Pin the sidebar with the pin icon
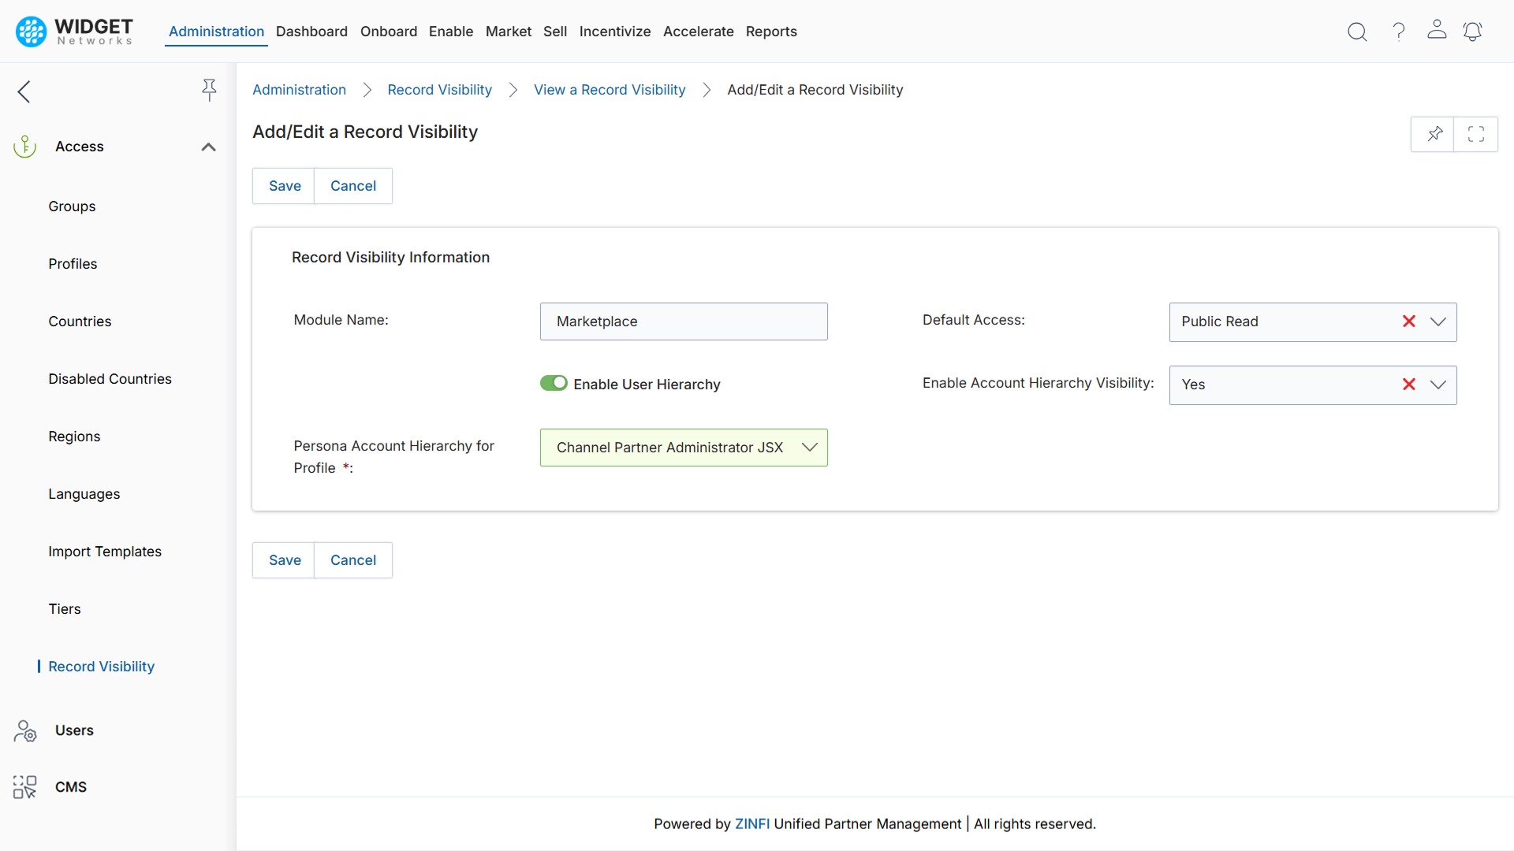Viewport: 1514px width, 851px height. (209, 90)
